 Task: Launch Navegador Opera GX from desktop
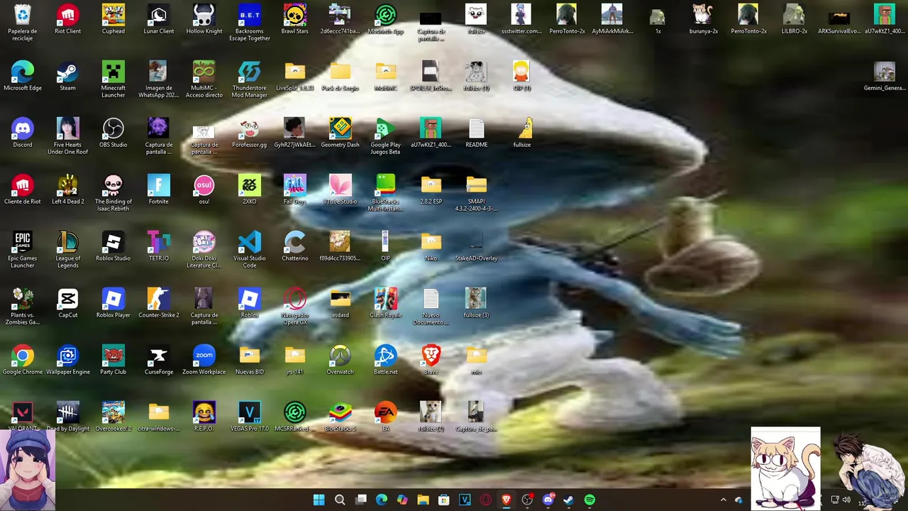pos(295,307)
